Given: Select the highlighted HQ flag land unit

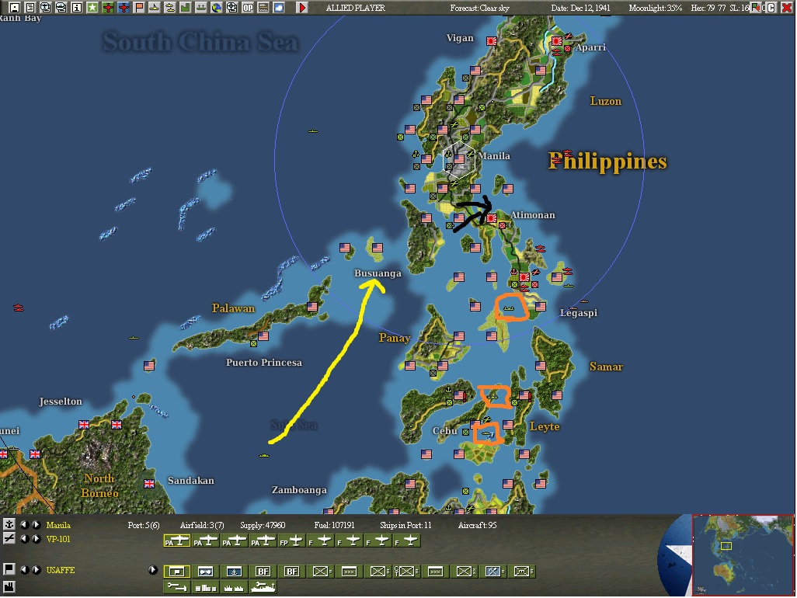Looking at the screenshot, I should [177, 572].
